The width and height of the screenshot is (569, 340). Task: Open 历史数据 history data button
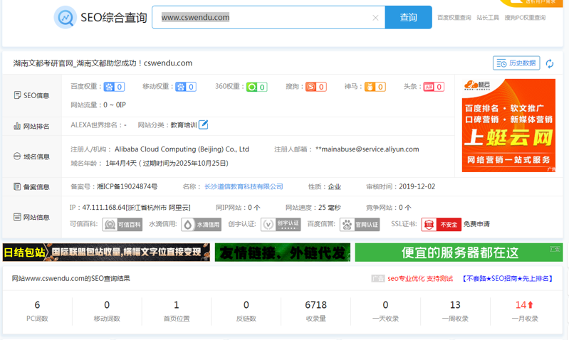tap(516, 63)
